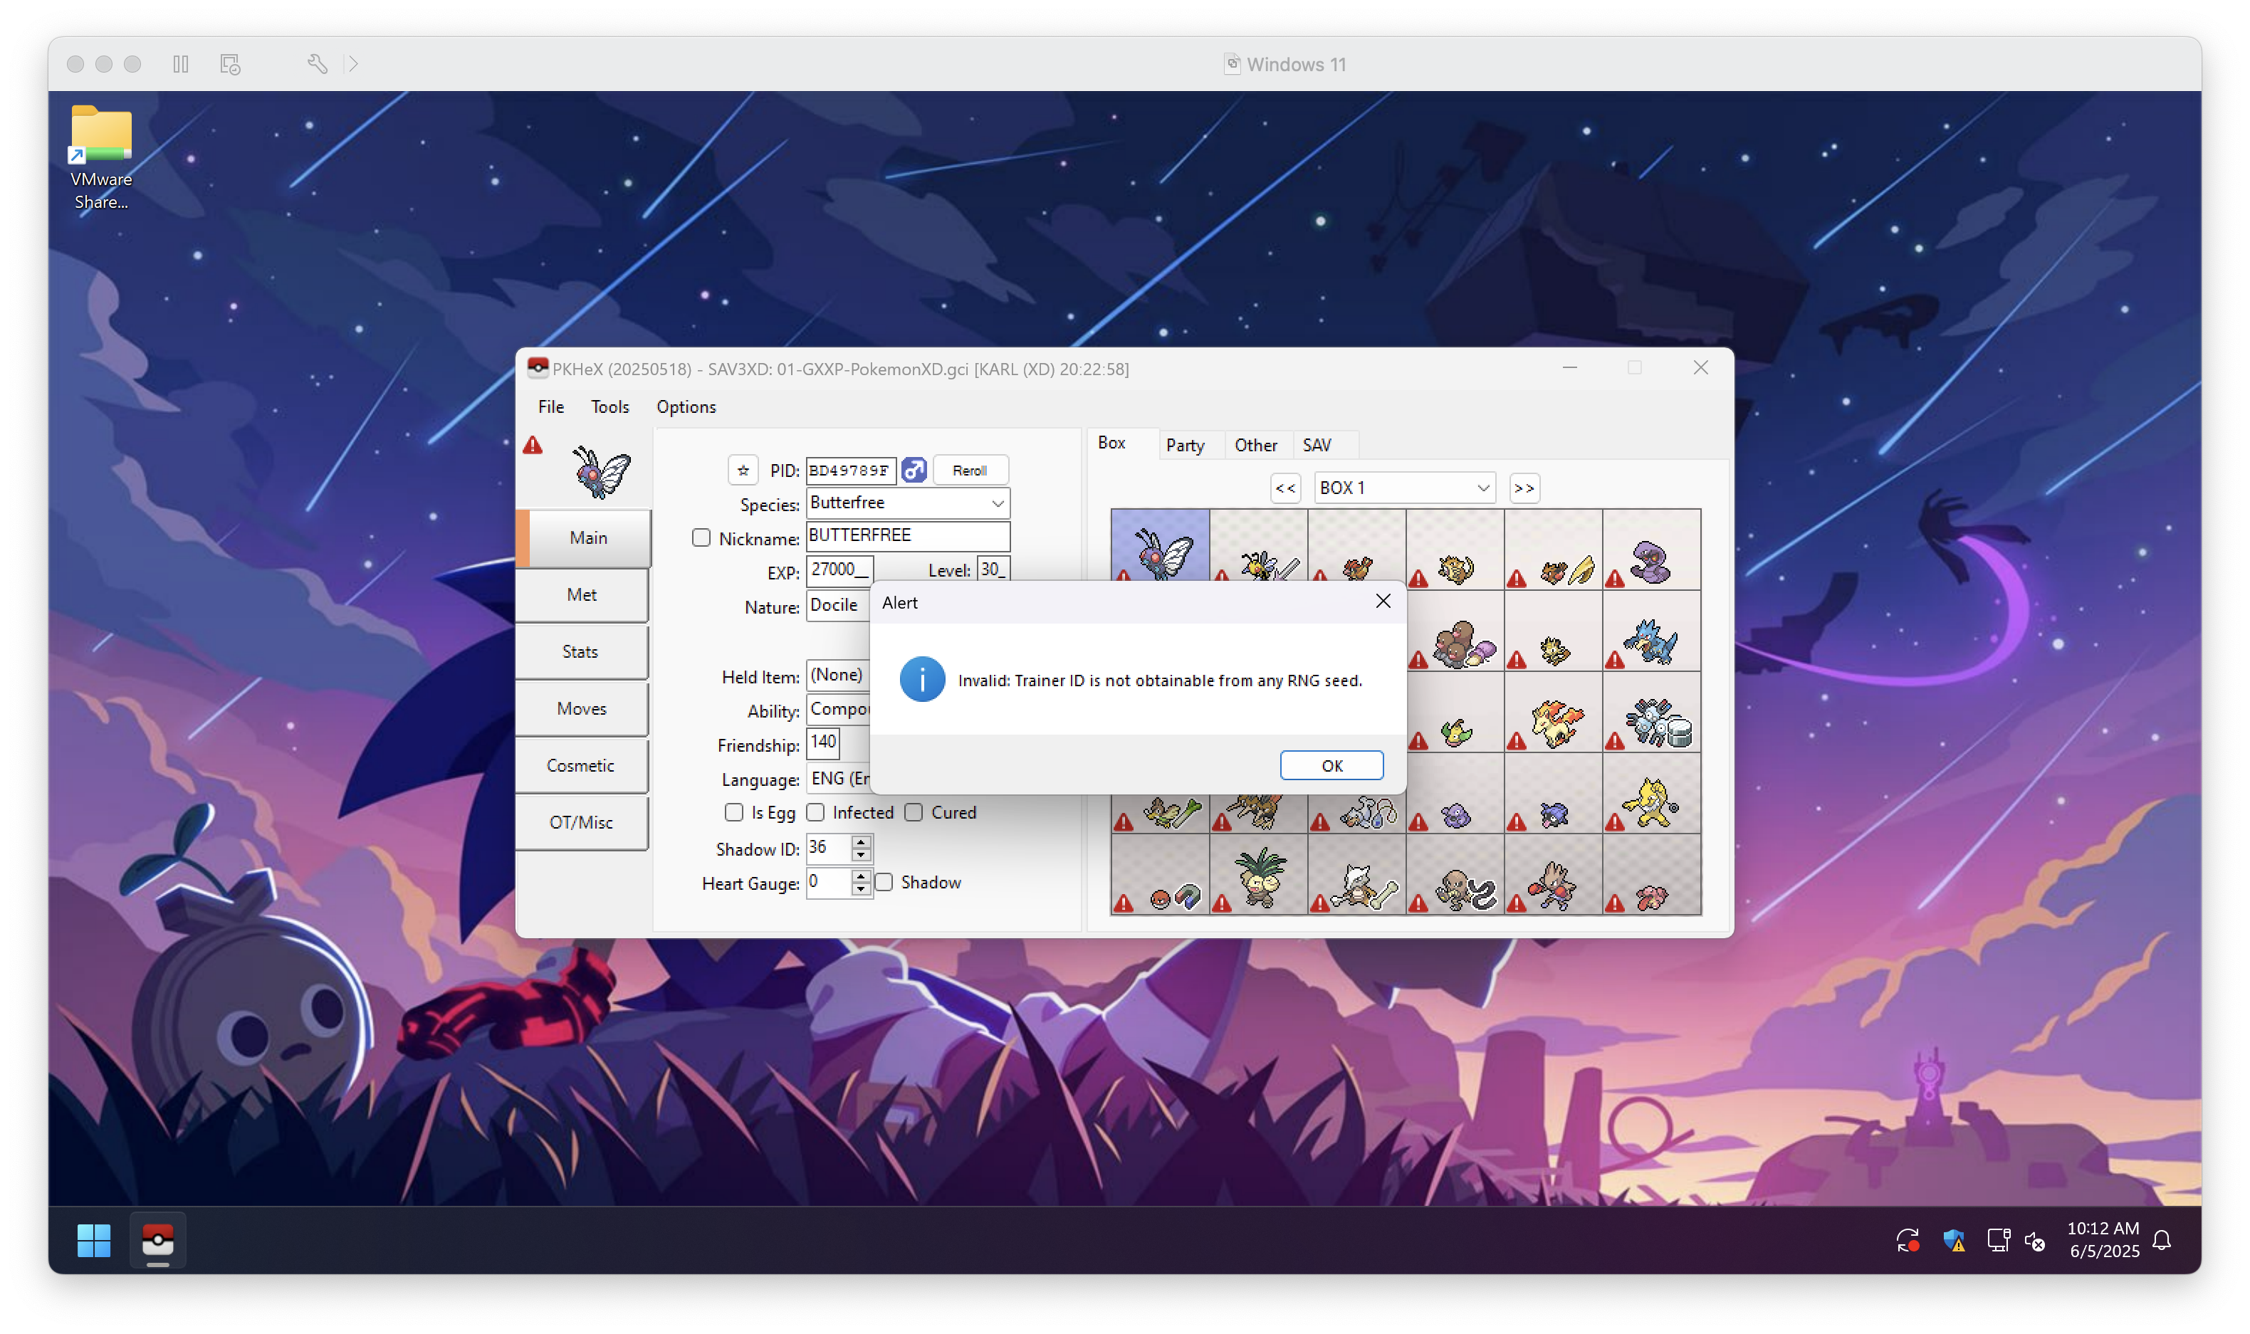Click the Butterfree sprite preview
This screenshot has width=2250, height=1334.
click(600, 472)
